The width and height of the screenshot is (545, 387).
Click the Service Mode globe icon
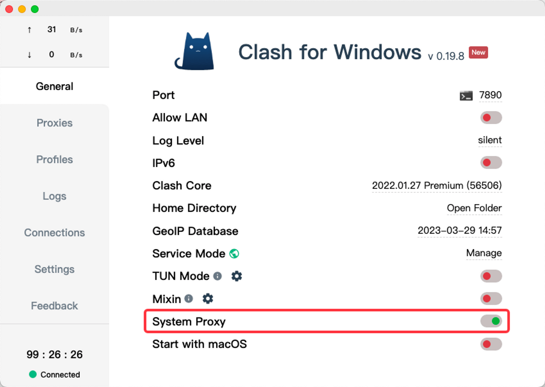coord(234,254)
